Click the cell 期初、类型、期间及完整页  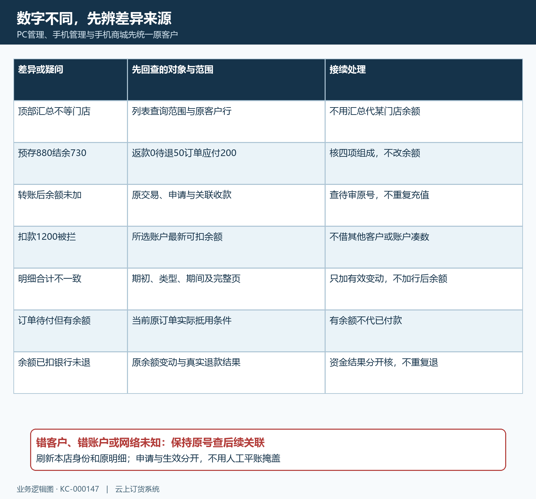(x=226, y=289)
